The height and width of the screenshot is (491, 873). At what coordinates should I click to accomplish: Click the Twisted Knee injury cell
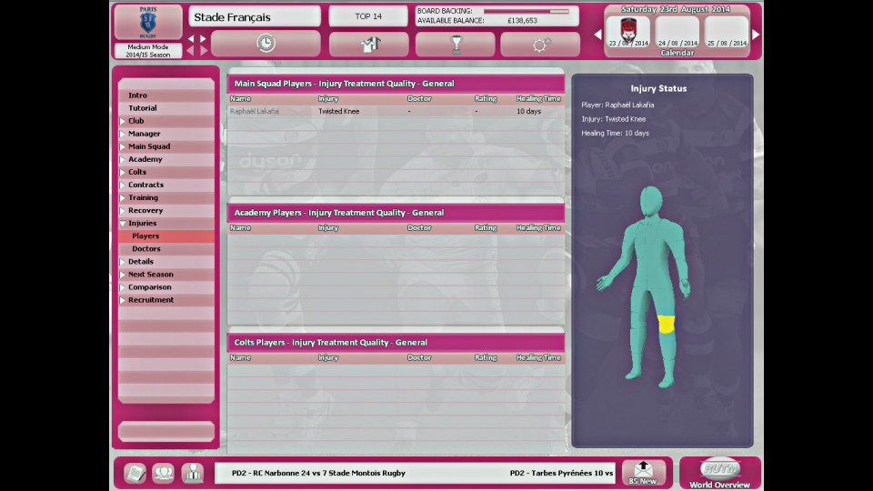point(339,111)
